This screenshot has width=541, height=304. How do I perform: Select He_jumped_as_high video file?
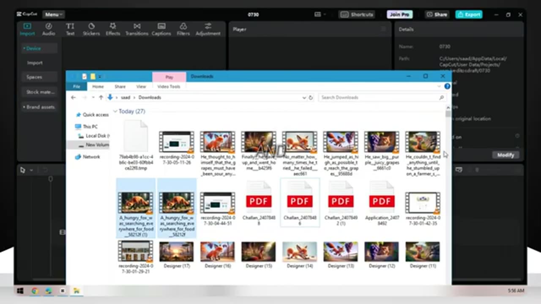tap(341, 153)
